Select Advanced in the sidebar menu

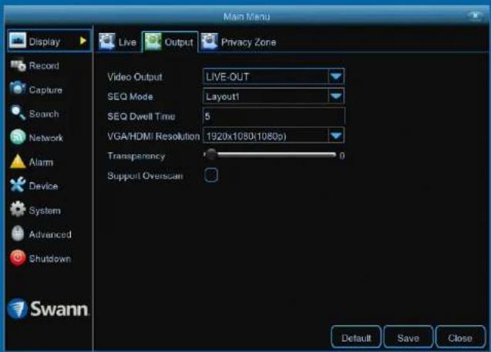[x=50, y=234]
